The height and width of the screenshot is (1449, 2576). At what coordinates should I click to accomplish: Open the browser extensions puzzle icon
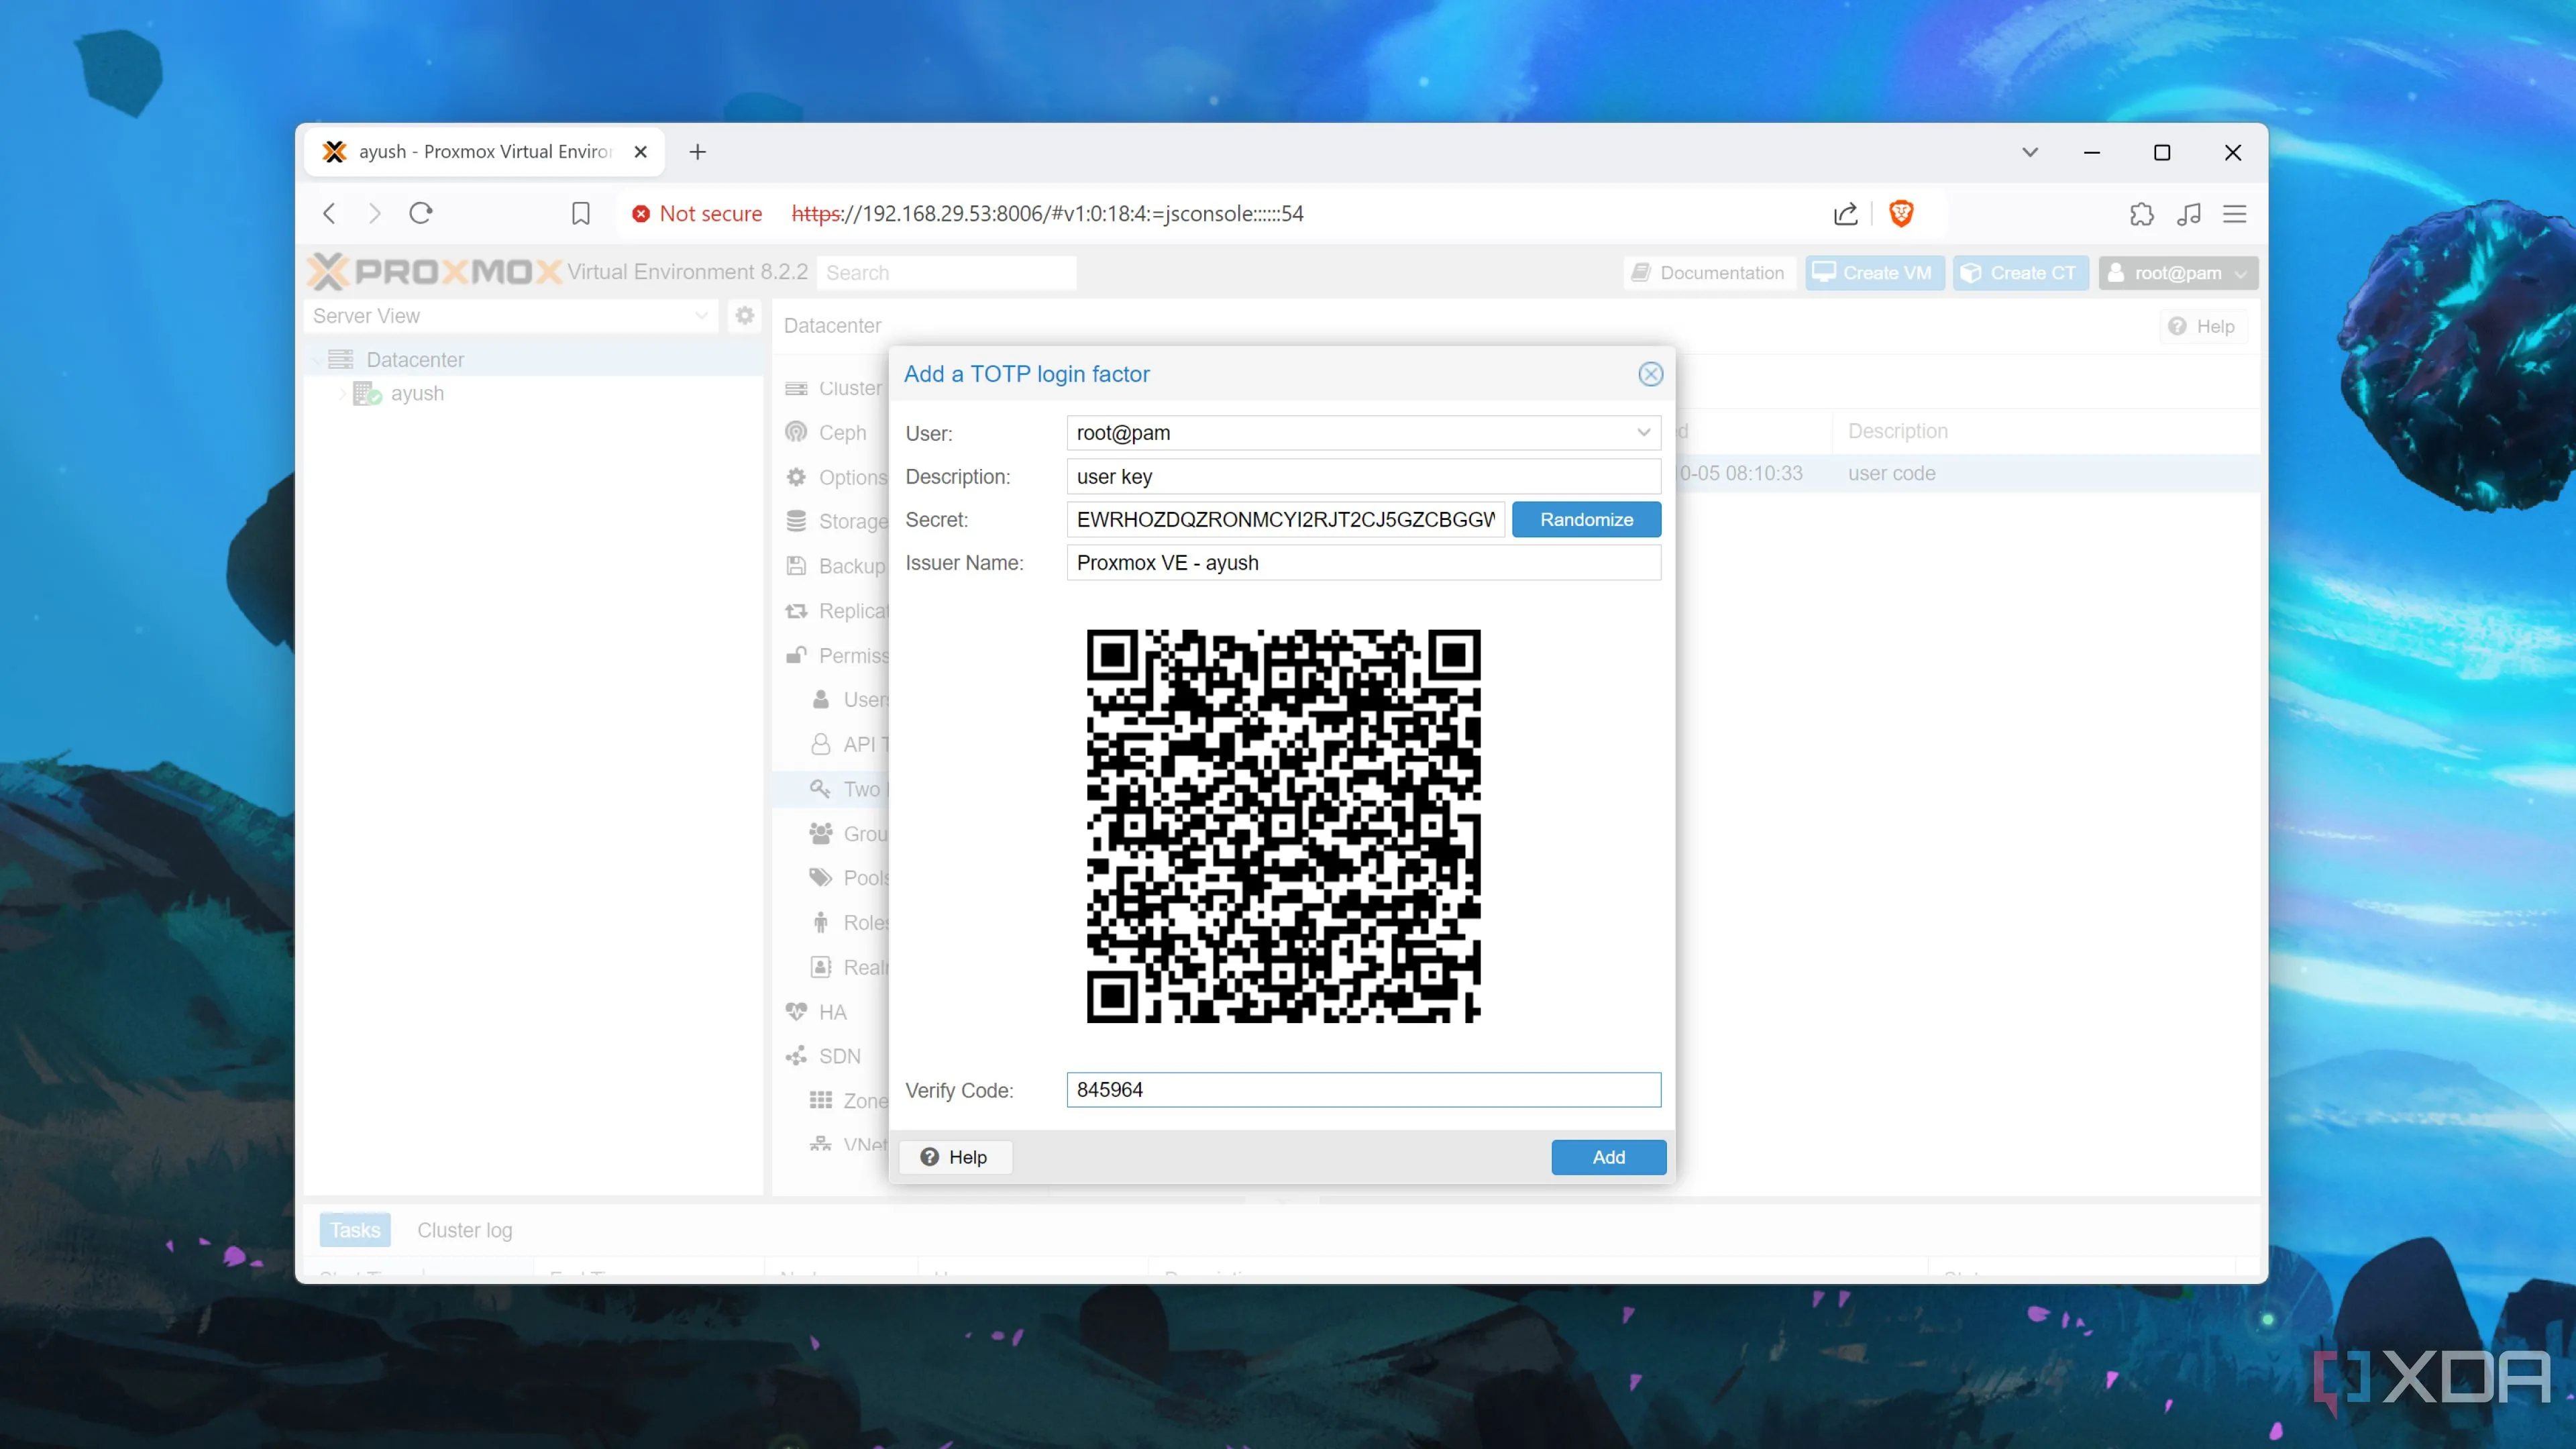(2141, 213)
